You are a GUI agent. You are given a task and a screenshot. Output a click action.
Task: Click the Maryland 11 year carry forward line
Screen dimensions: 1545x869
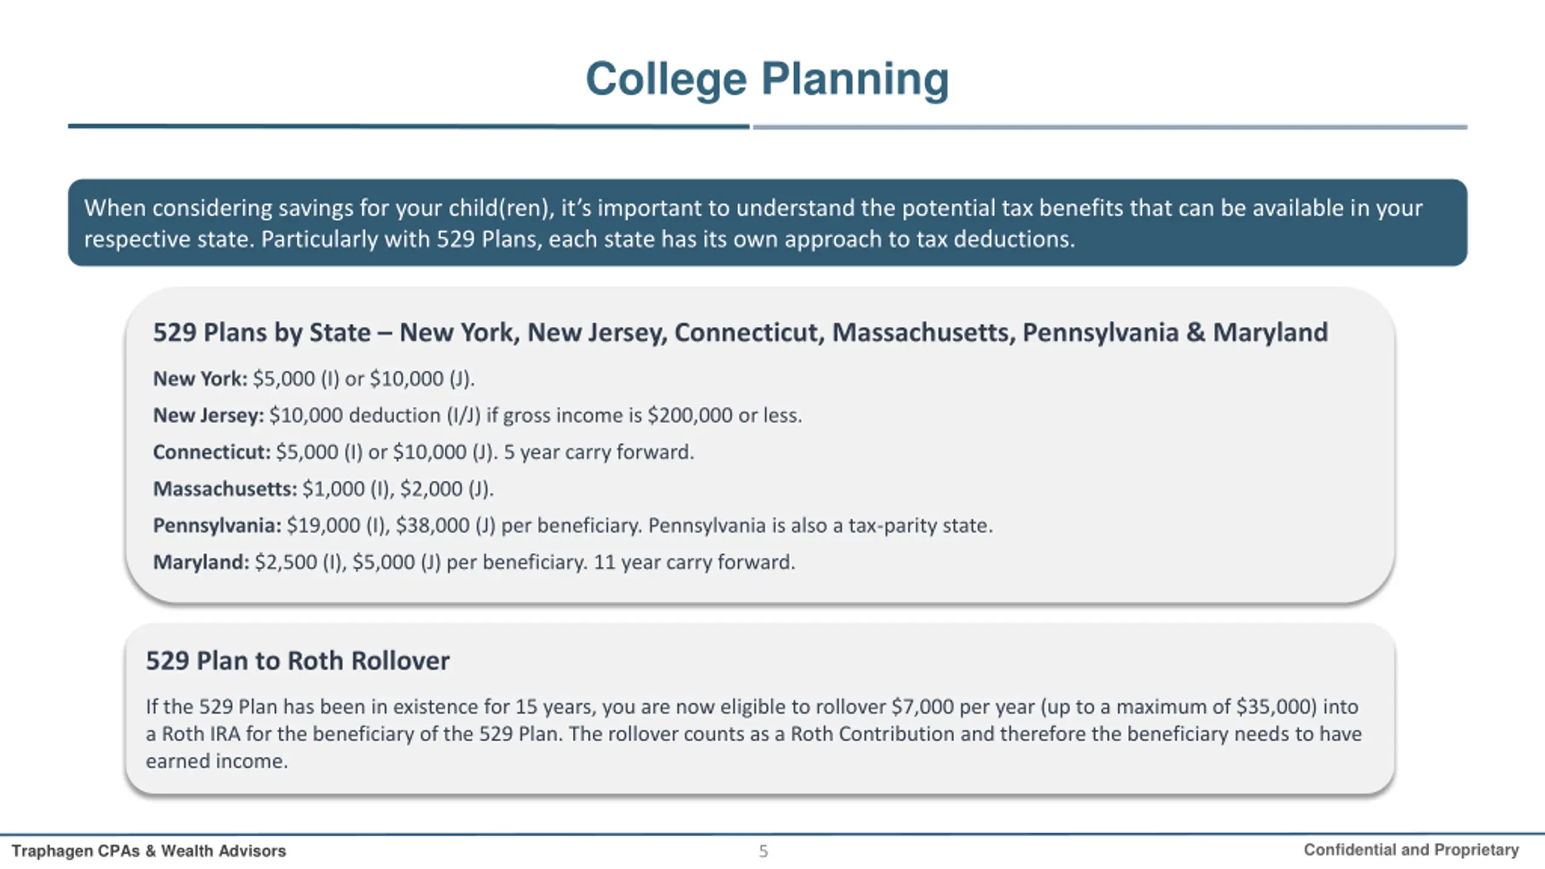[x=474, y=562]
